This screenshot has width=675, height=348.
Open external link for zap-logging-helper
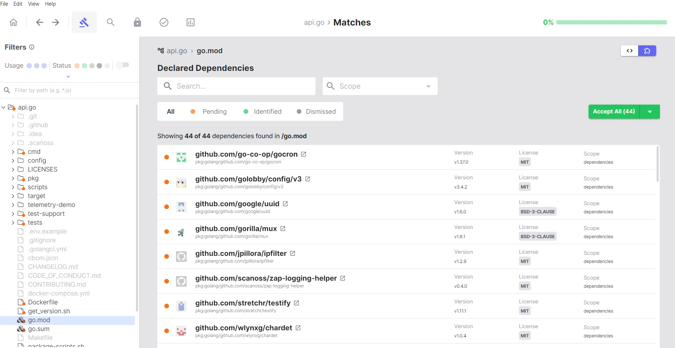342,278
